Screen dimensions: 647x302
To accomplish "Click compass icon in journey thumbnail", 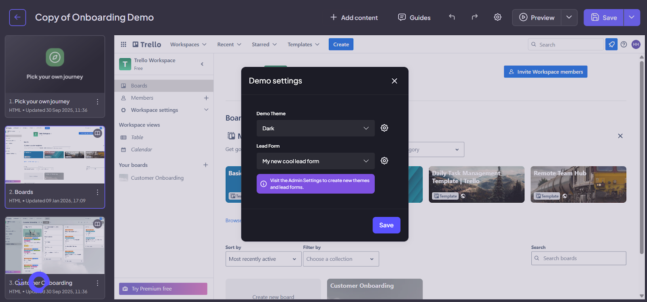I will pyautogui.click(x=55, y=57).
